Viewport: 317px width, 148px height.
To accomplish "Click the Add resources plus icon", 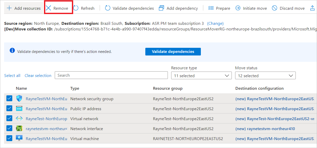I will pos(9,8).
